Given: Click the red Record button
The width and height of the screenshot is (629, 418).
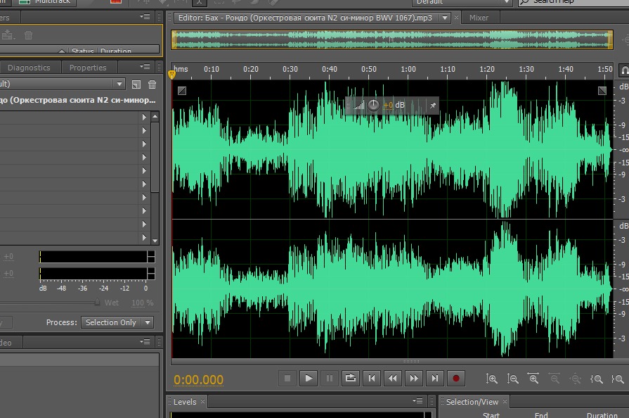Looking at the screenshot, I should coord(455,379).
